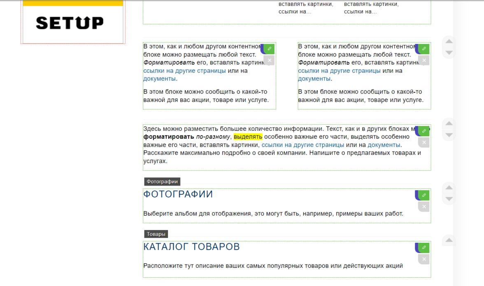Move the two-column row up
This screenshot has height=286, width=484.
click(449, 41)
